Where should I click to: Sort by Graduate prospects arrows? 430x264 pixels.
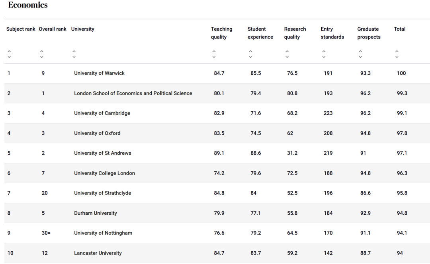360,54
